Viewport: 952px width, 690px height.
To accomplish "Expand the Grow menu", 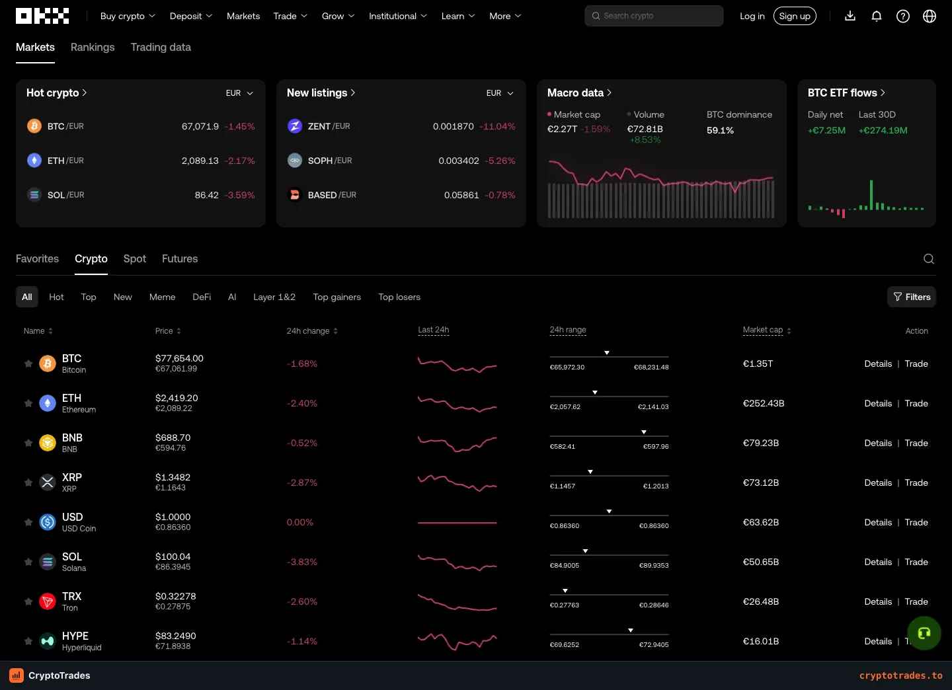I will point(338,16).
